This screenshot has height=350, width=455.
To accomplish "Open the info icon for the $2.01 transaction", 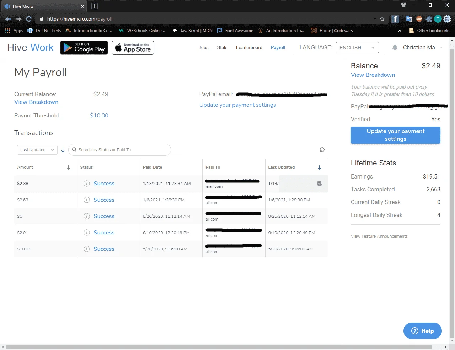I will [x=86, y=233].
